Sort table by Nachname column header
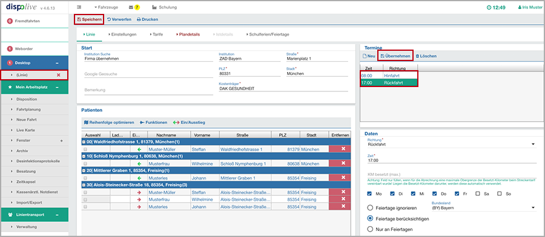The image size is (545, 237). pos(169,134)
